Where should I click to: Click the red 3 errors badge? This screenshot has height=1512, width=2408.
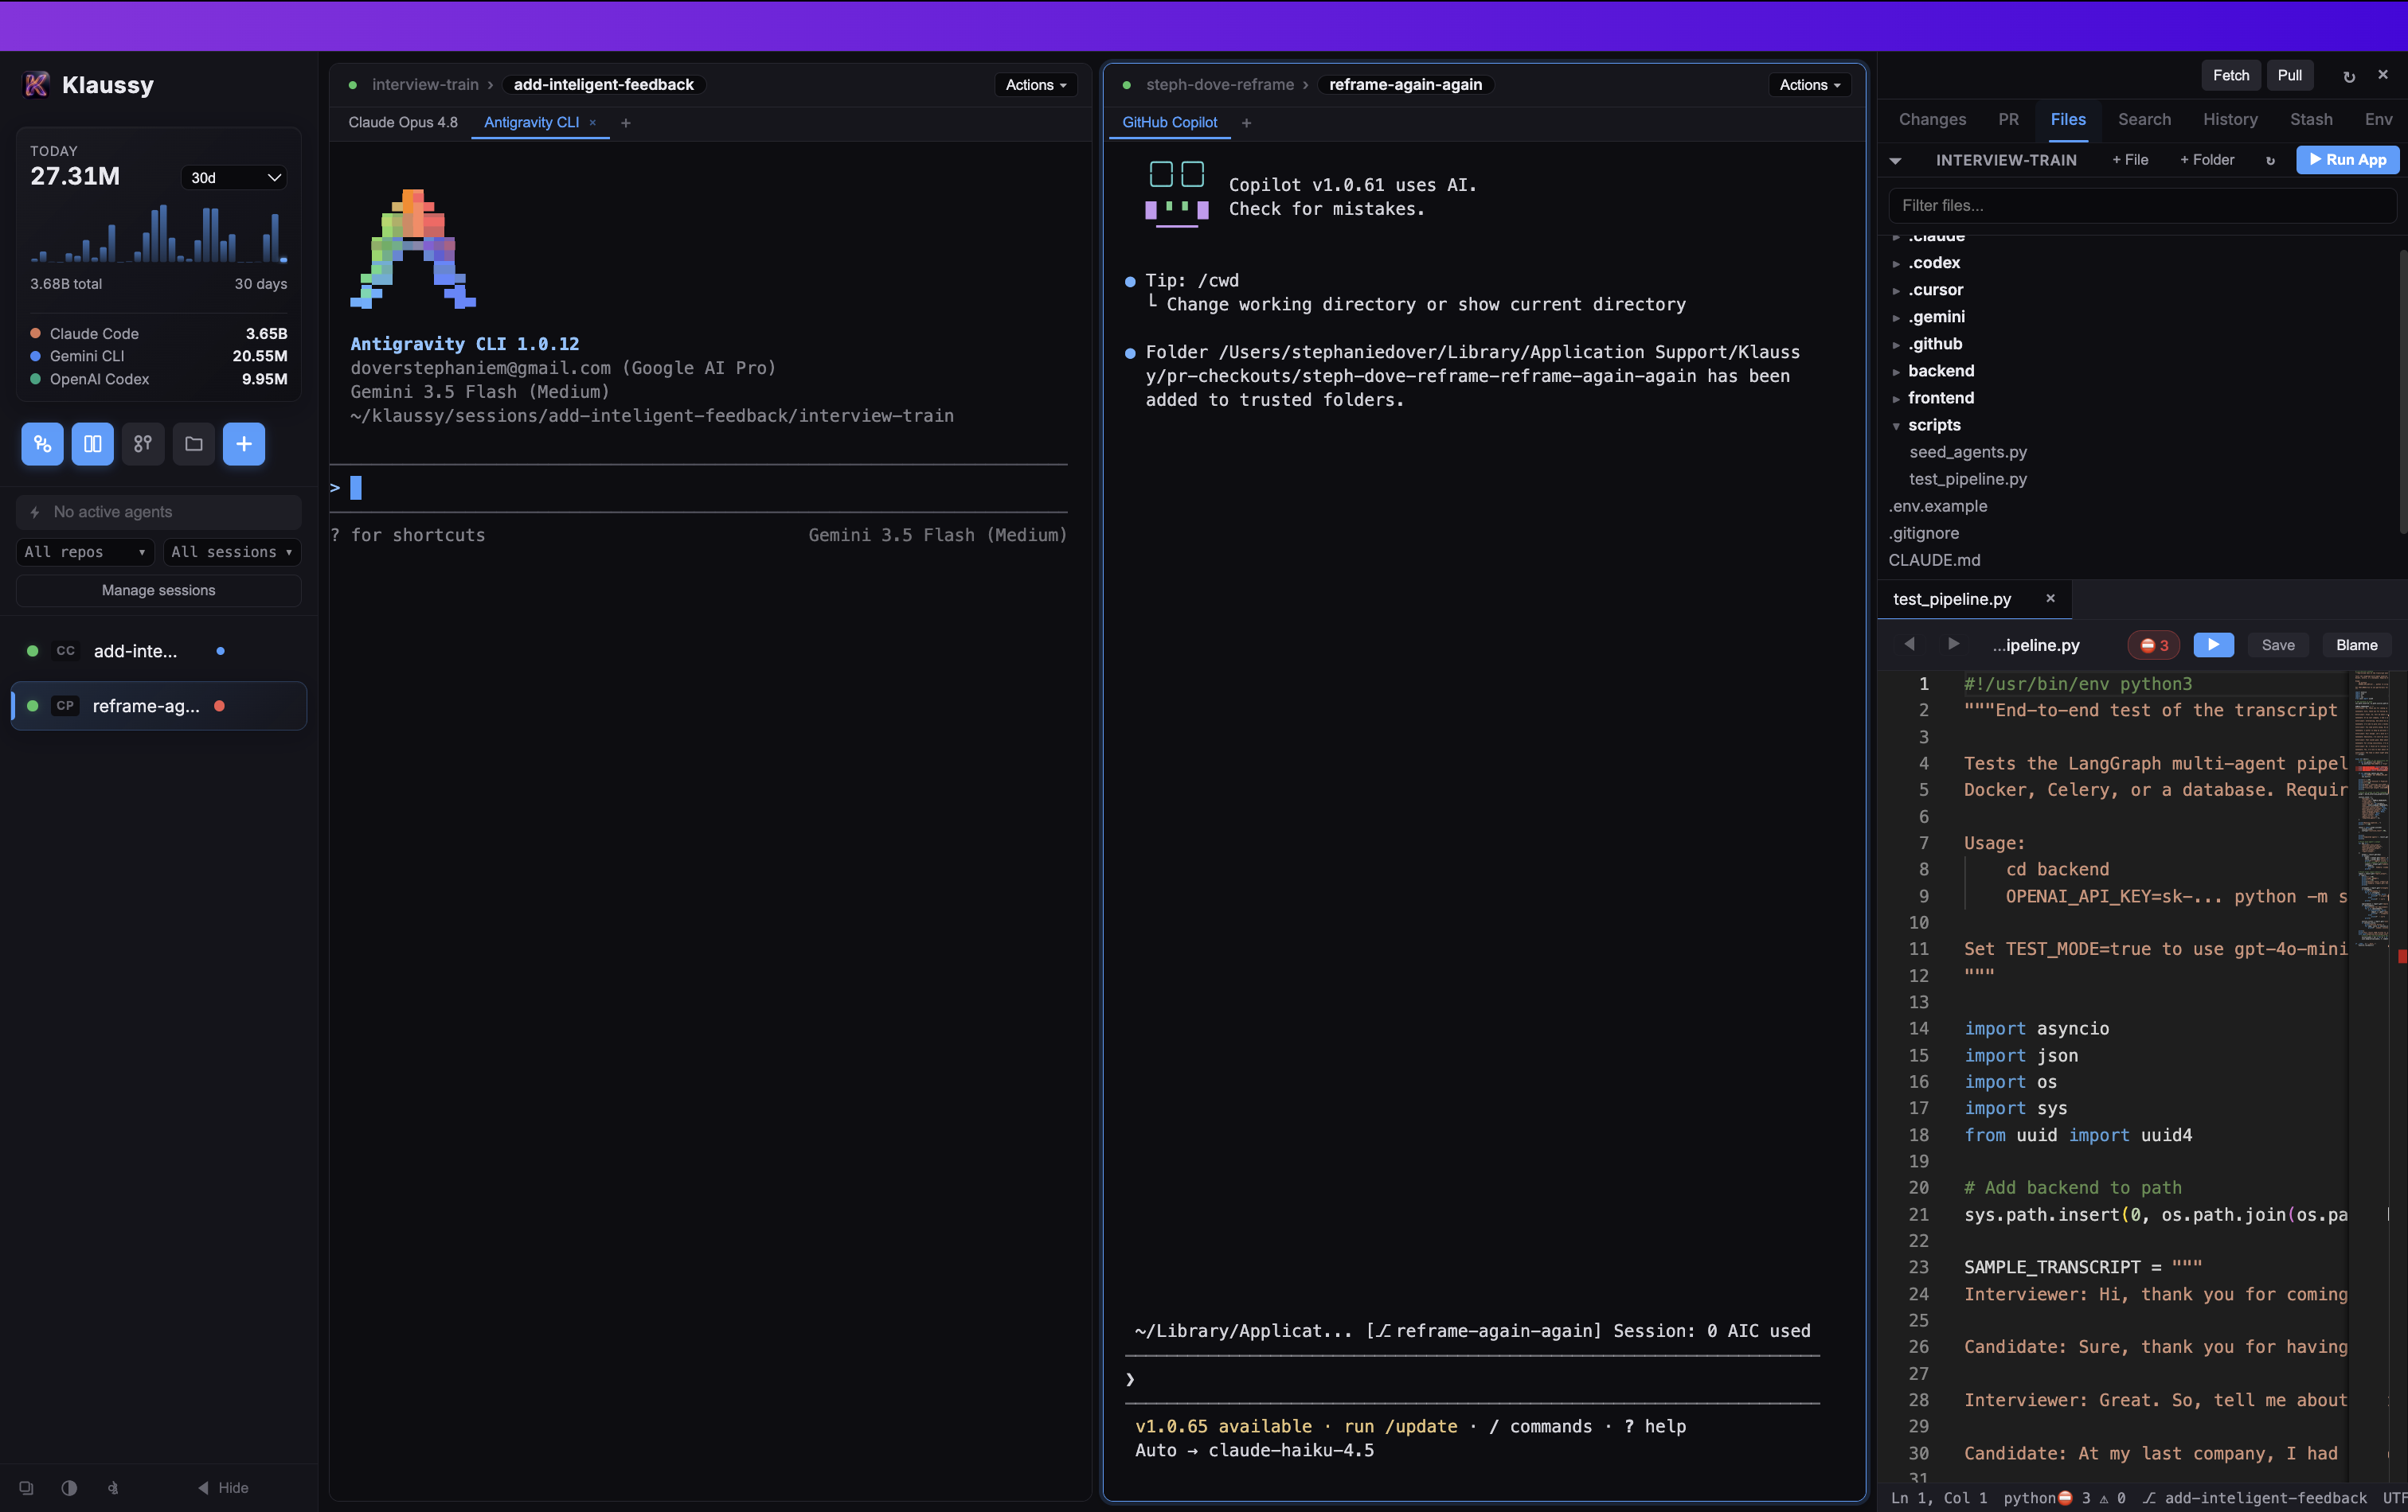point(2154,645)
